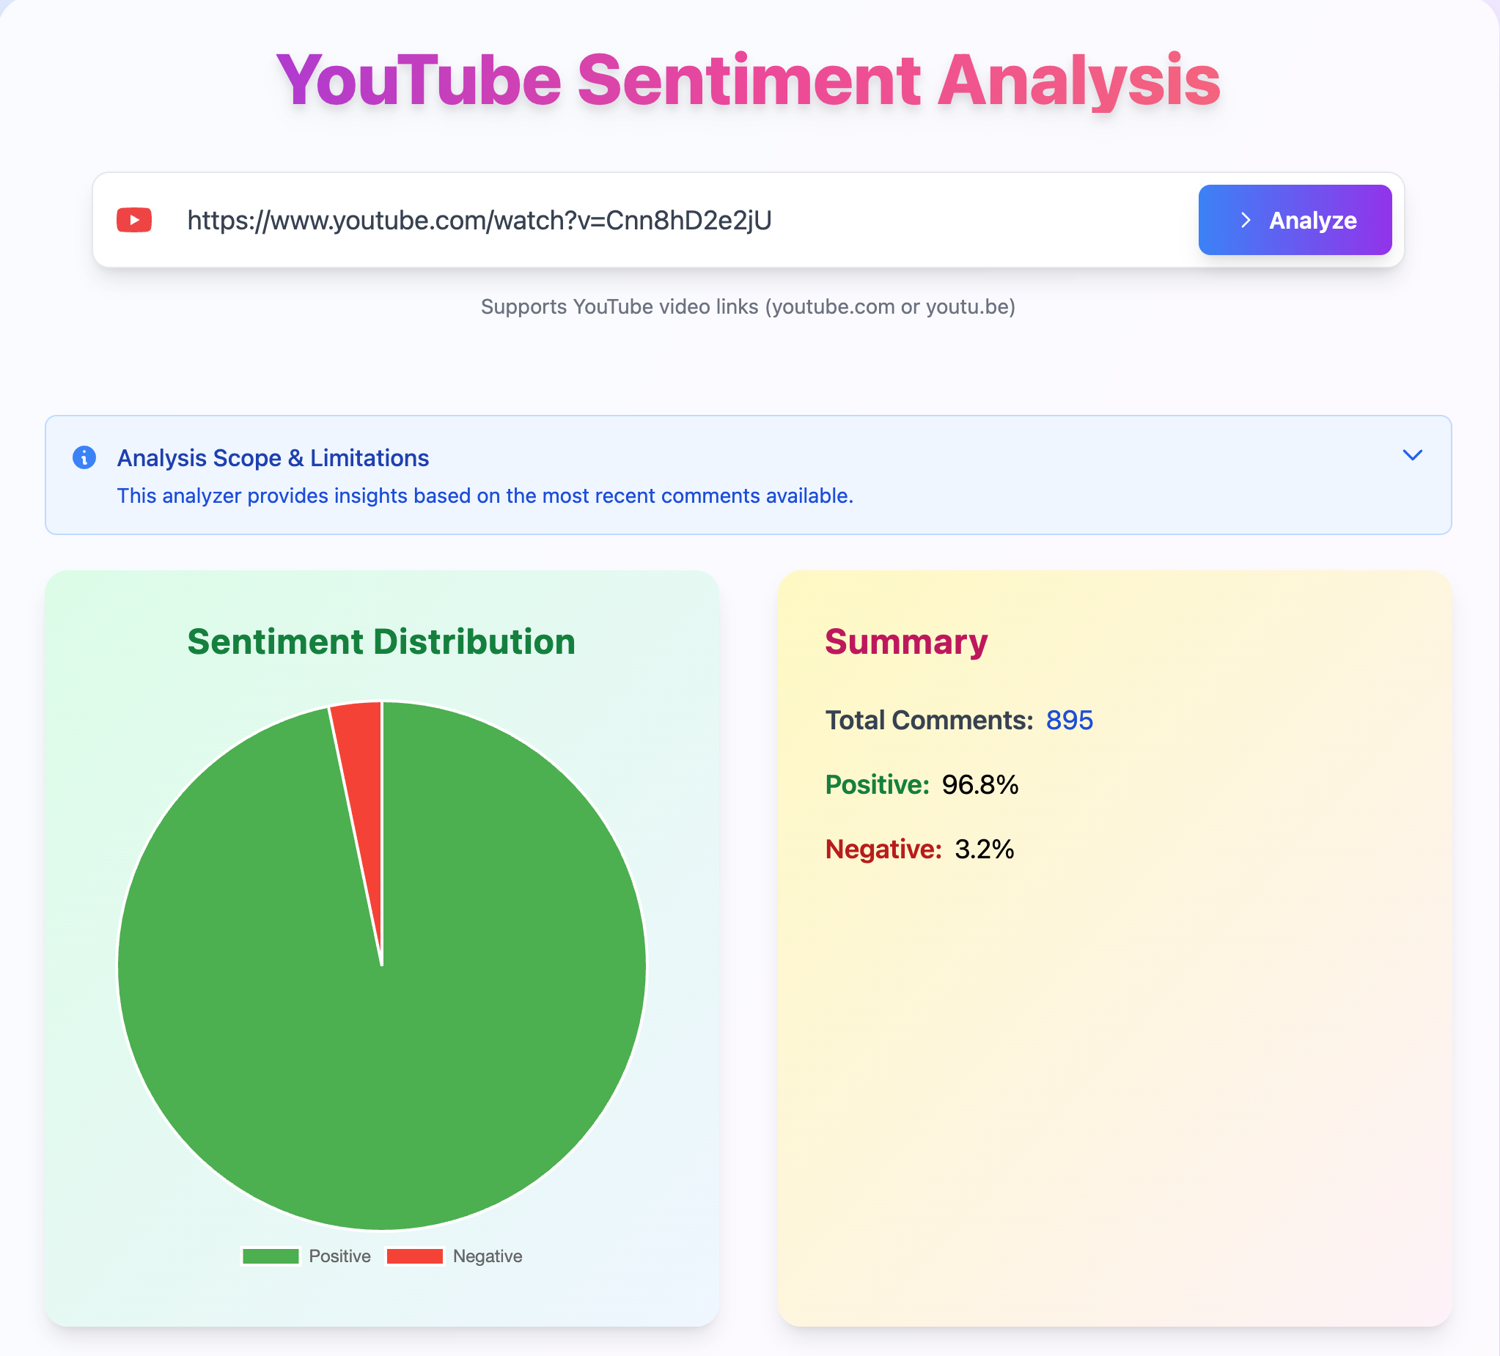Click the arrow icon inside the Analyze button

coord(1246,219)
